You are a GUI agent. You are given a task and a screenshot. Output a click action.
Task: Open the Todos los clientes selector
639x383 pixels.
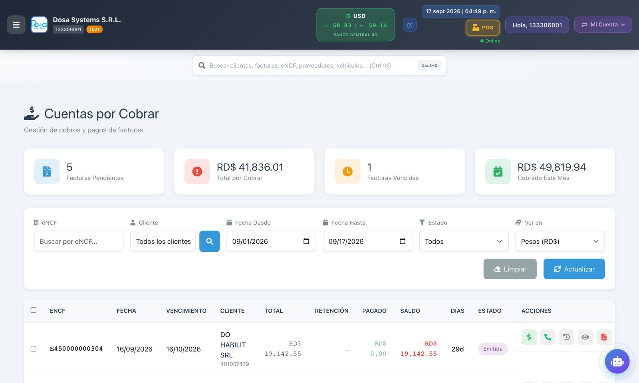163,241
